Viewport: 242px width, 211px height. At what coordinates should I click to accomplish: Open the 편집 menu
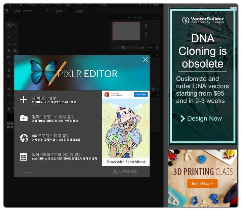tap(19, 5)
